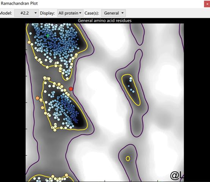The width and height of the screenshot is (210, 182).
Task: Select topmost point in left-handed helix region
Action: [x=131, y=78]
